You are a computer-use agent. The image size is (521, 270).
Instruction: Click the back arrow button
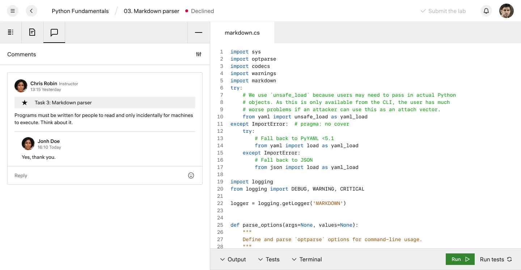point(31,11)
